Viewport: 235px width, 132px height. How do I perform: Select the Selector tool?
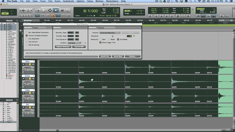pos(50,10)
